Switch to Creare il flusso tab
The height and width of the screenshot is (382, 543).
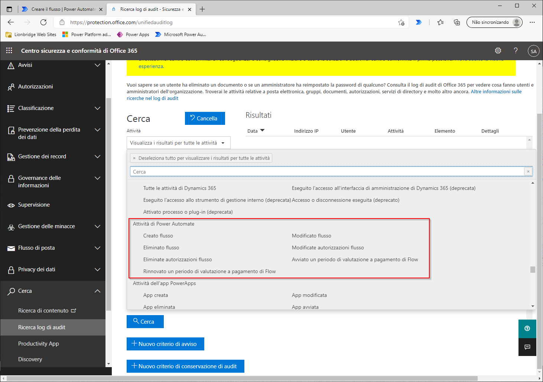[x=62, y=9]
